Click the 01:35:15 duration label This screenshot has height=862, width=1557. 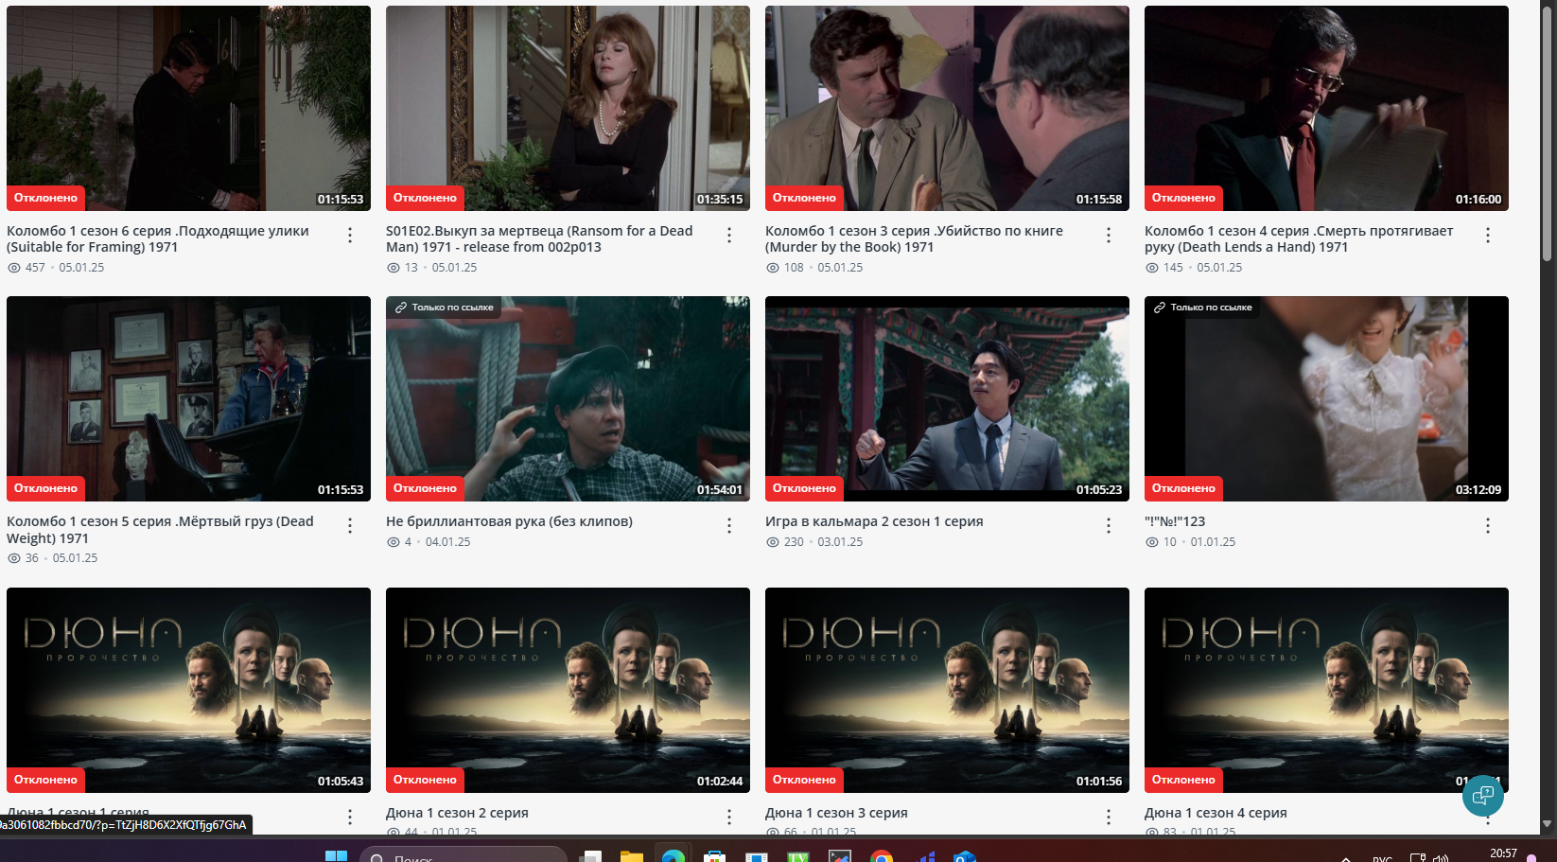click(720, 200)
